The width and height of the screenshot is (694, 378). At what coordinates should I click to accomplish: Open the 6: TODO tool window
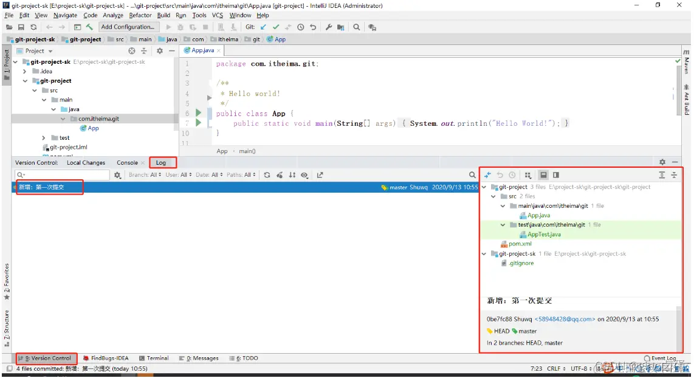[244, 358]
